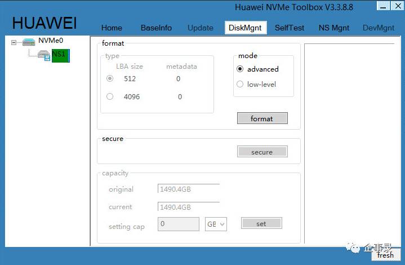Open the NS Mgnt tab
This screenshot has height=265, width=405.
334,28
